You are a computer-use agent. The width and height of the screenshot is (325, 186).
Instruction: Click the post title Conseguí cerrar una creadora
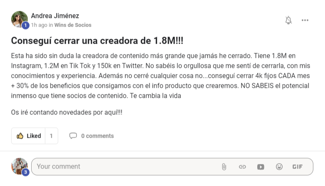click(97, 40)
